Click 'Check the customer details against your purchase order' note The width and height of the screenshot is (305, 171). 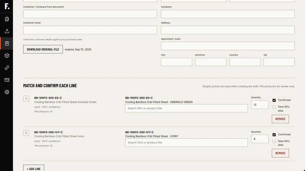click(x=53, y=40)
